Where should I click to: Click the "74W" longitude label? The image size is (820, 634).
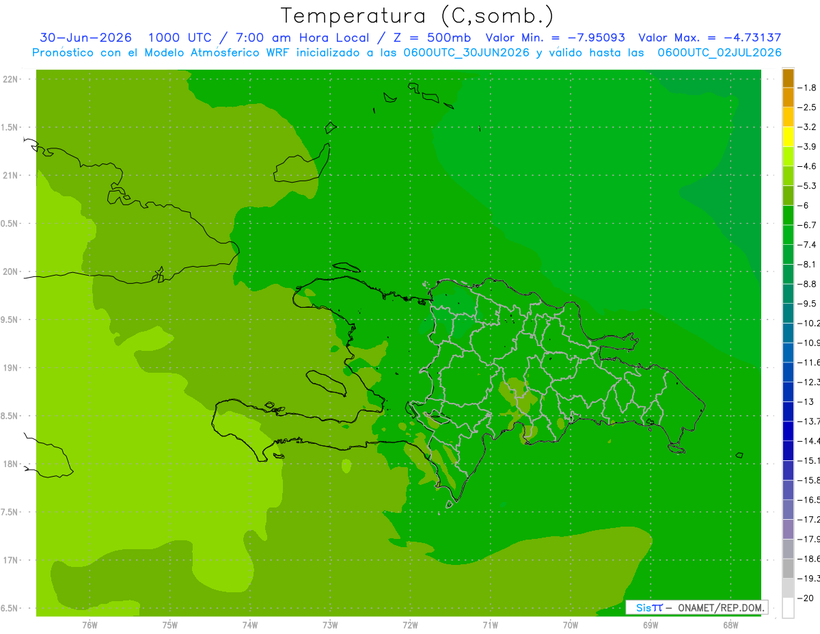249,624
